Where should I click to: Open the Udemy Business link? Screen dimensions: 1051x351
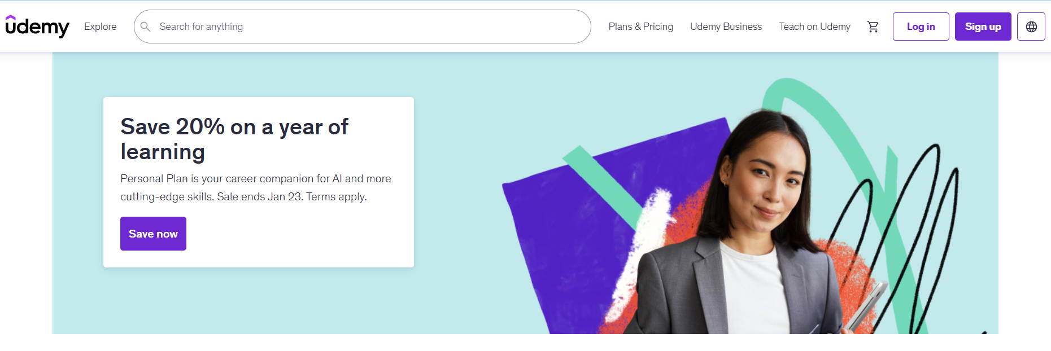726,27
